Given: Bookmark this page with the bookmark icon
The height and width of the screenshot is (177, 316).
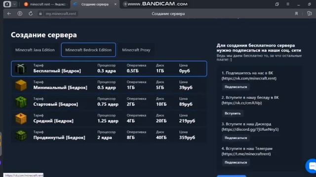Looking at the screenshot, I should 296,14.
